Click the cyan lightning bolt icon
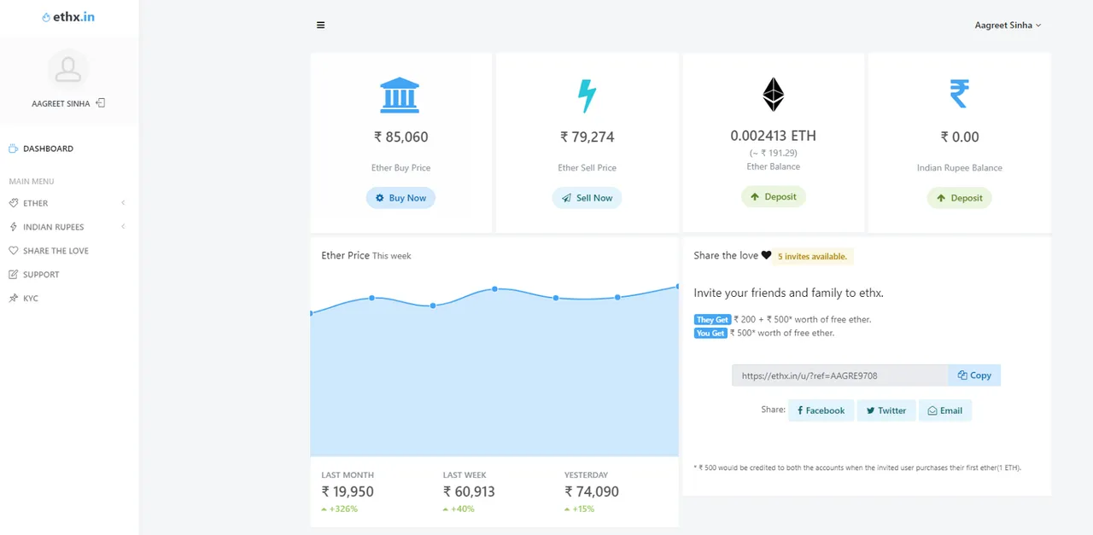Image resolution: width=1093 pixels, height=535 pixels. point(587,96)
